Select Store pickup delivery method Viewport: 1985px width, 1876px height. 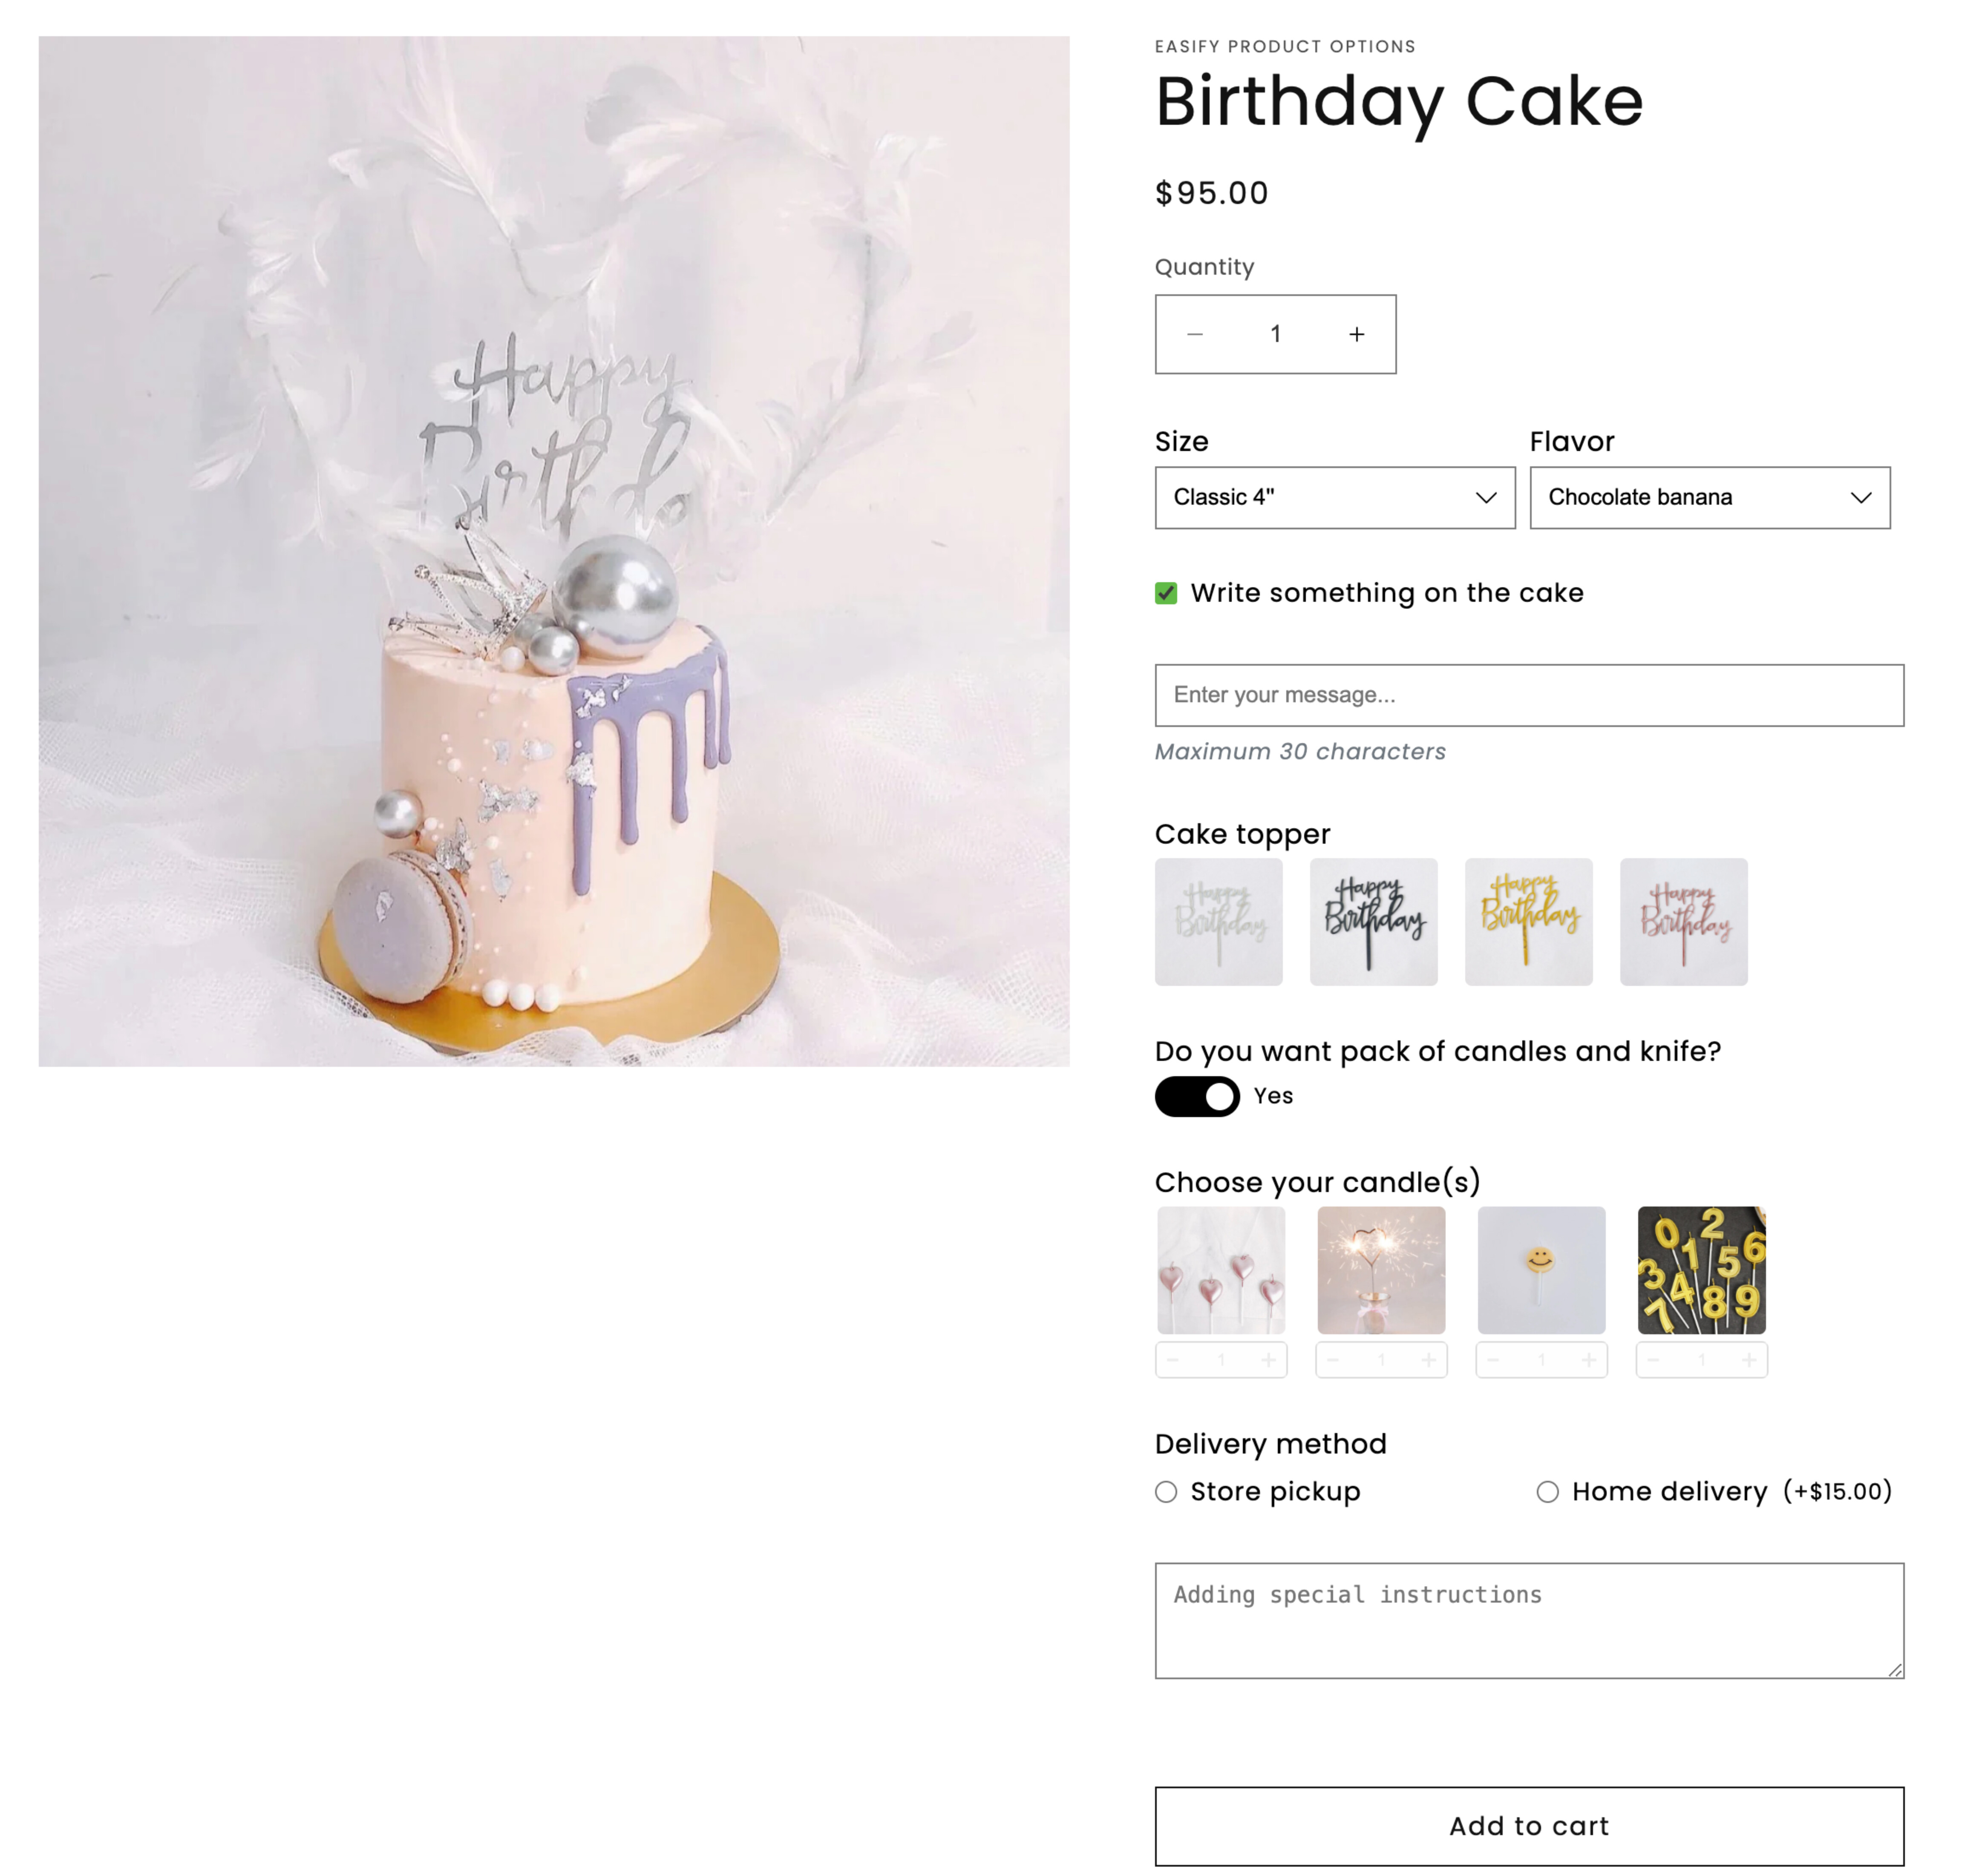[1166, 1492]
